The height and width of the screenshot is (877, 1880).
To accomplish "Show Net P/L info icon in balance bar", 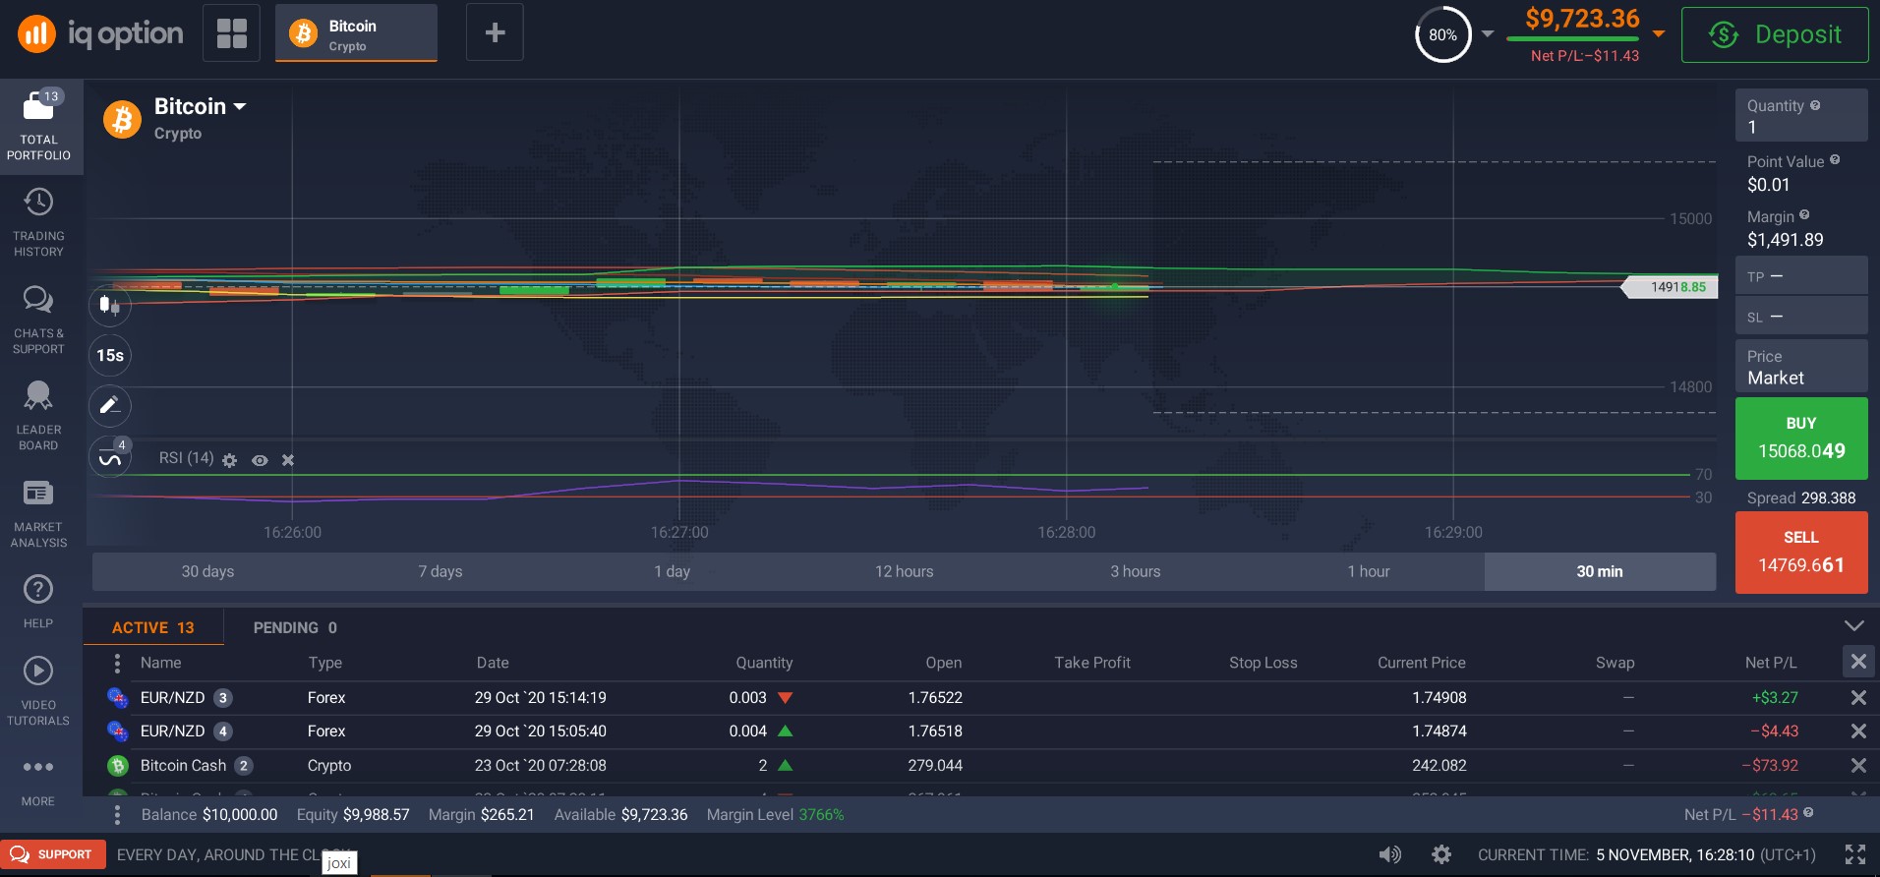I will (1808, 813).
